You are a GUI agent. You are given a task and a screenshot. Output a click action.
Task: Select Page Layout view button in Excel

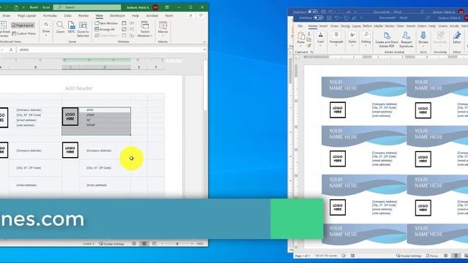[23, 26]
